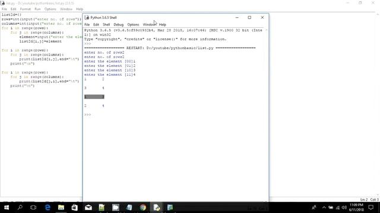Open the Debug menu in Python Shell
The height and width of the screenshot is (213, 380).
119,25
